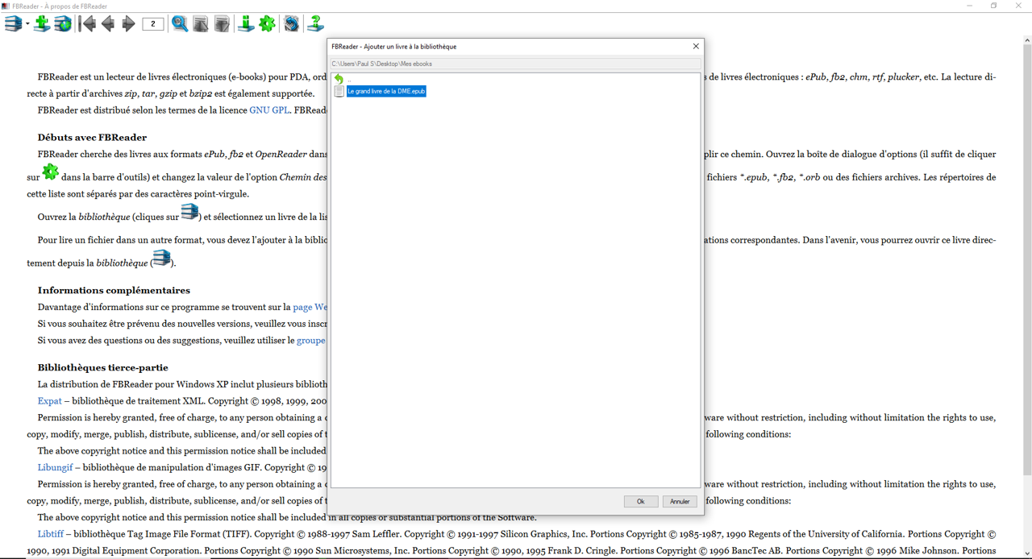Image resolution: width=1032 pixels, height=559 pixels.
Task: Open help with the green question mark icon
Action: (315, 23)
